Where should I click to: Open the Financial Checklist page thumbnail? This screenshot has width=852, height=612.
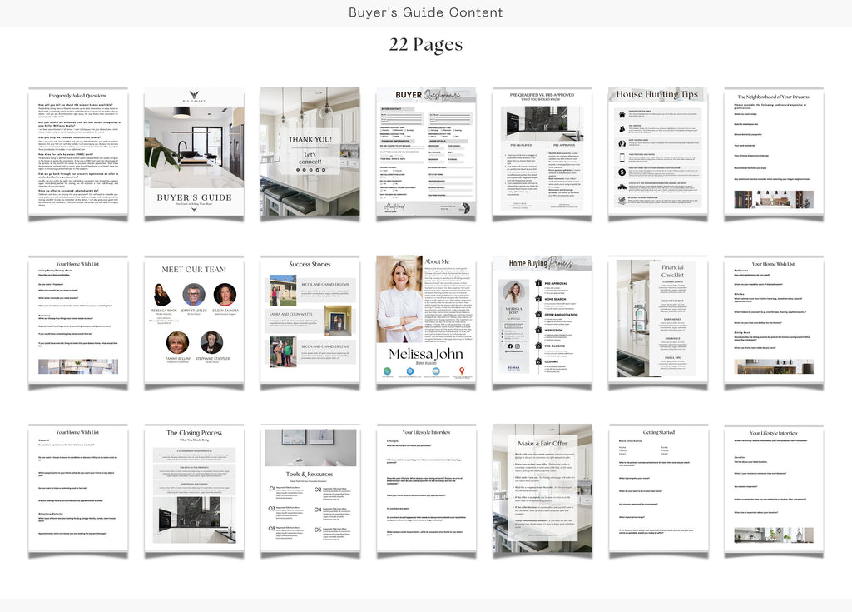[x=658, y=320]
